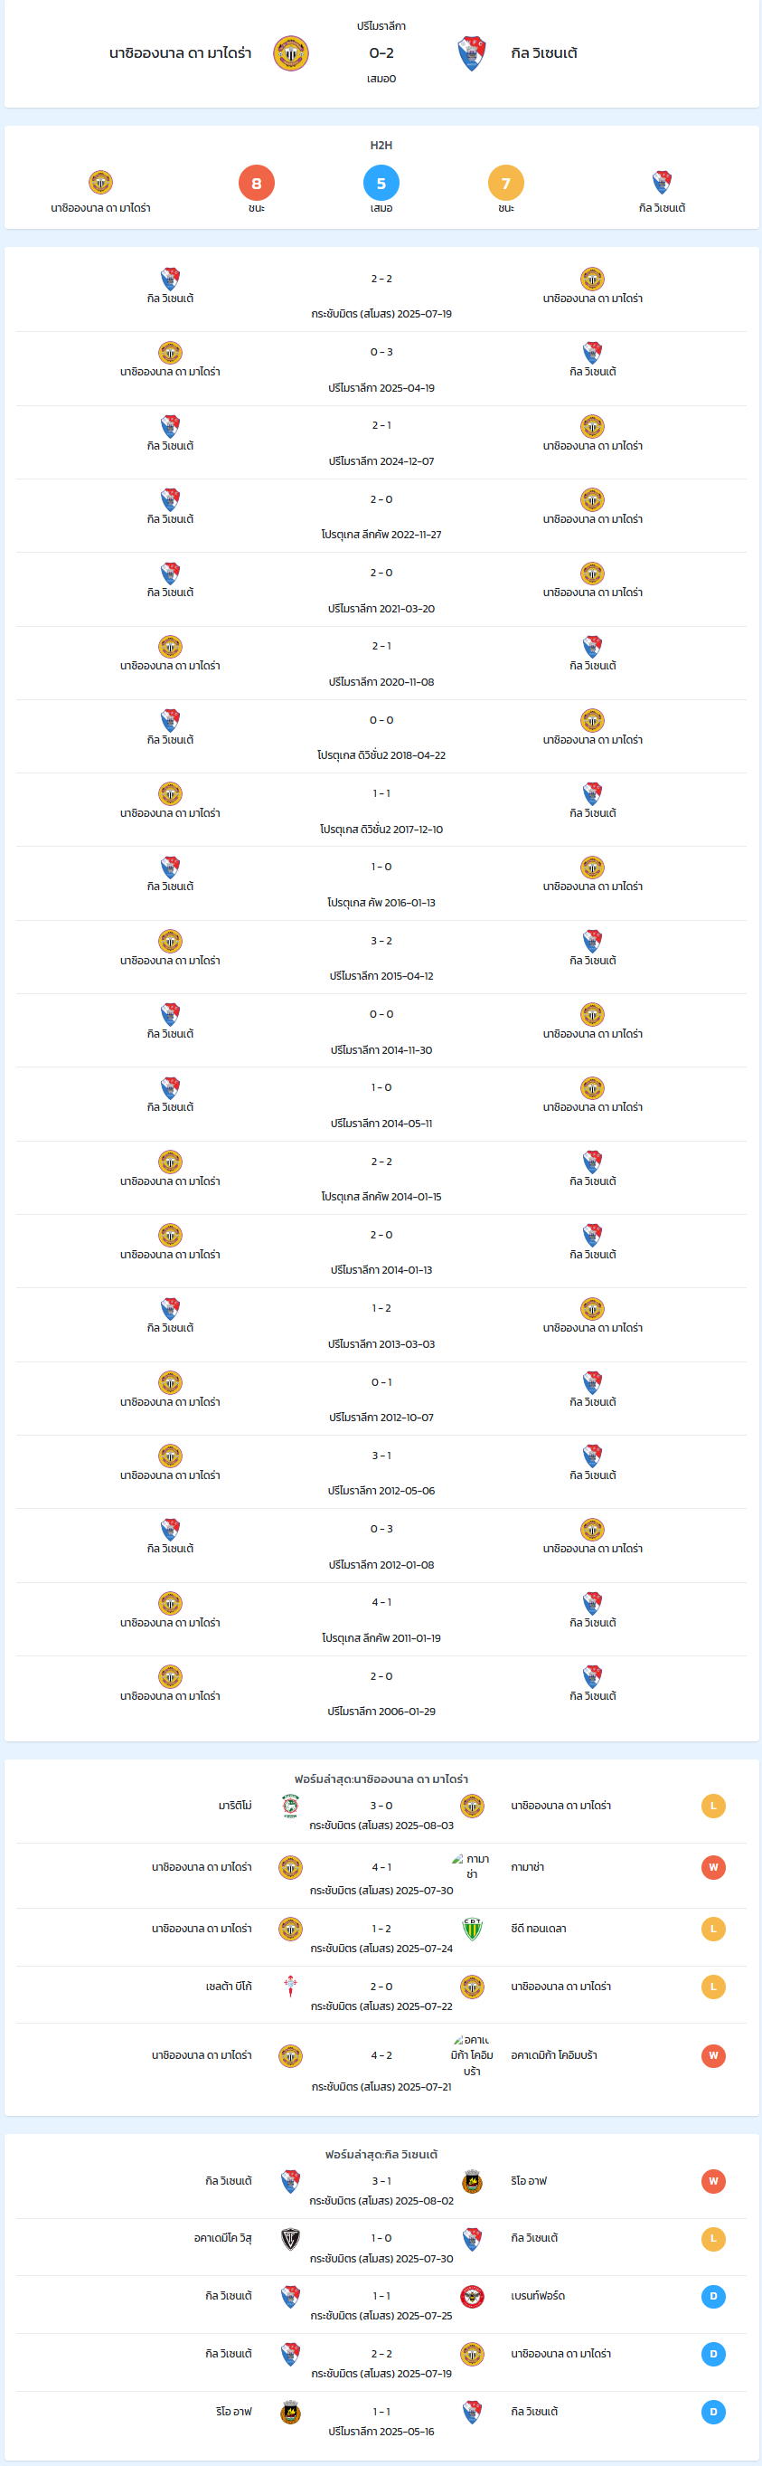The width and height of the screenshot is (762, 2466).
Task: Open the 2-2 match dated 2025-07-19 in H2H
Action: pyautogui.click(x=381, y=295)
